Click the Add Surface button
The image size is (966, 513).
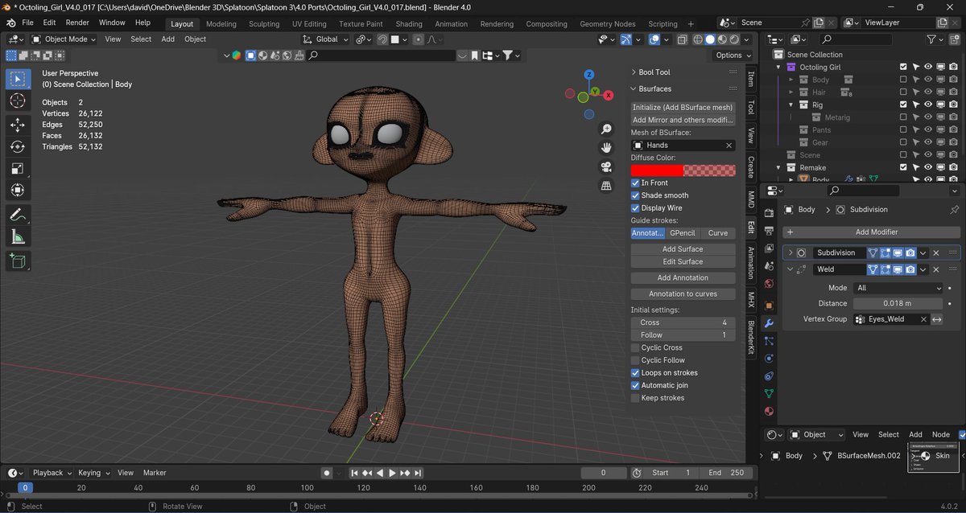(683, 249)
